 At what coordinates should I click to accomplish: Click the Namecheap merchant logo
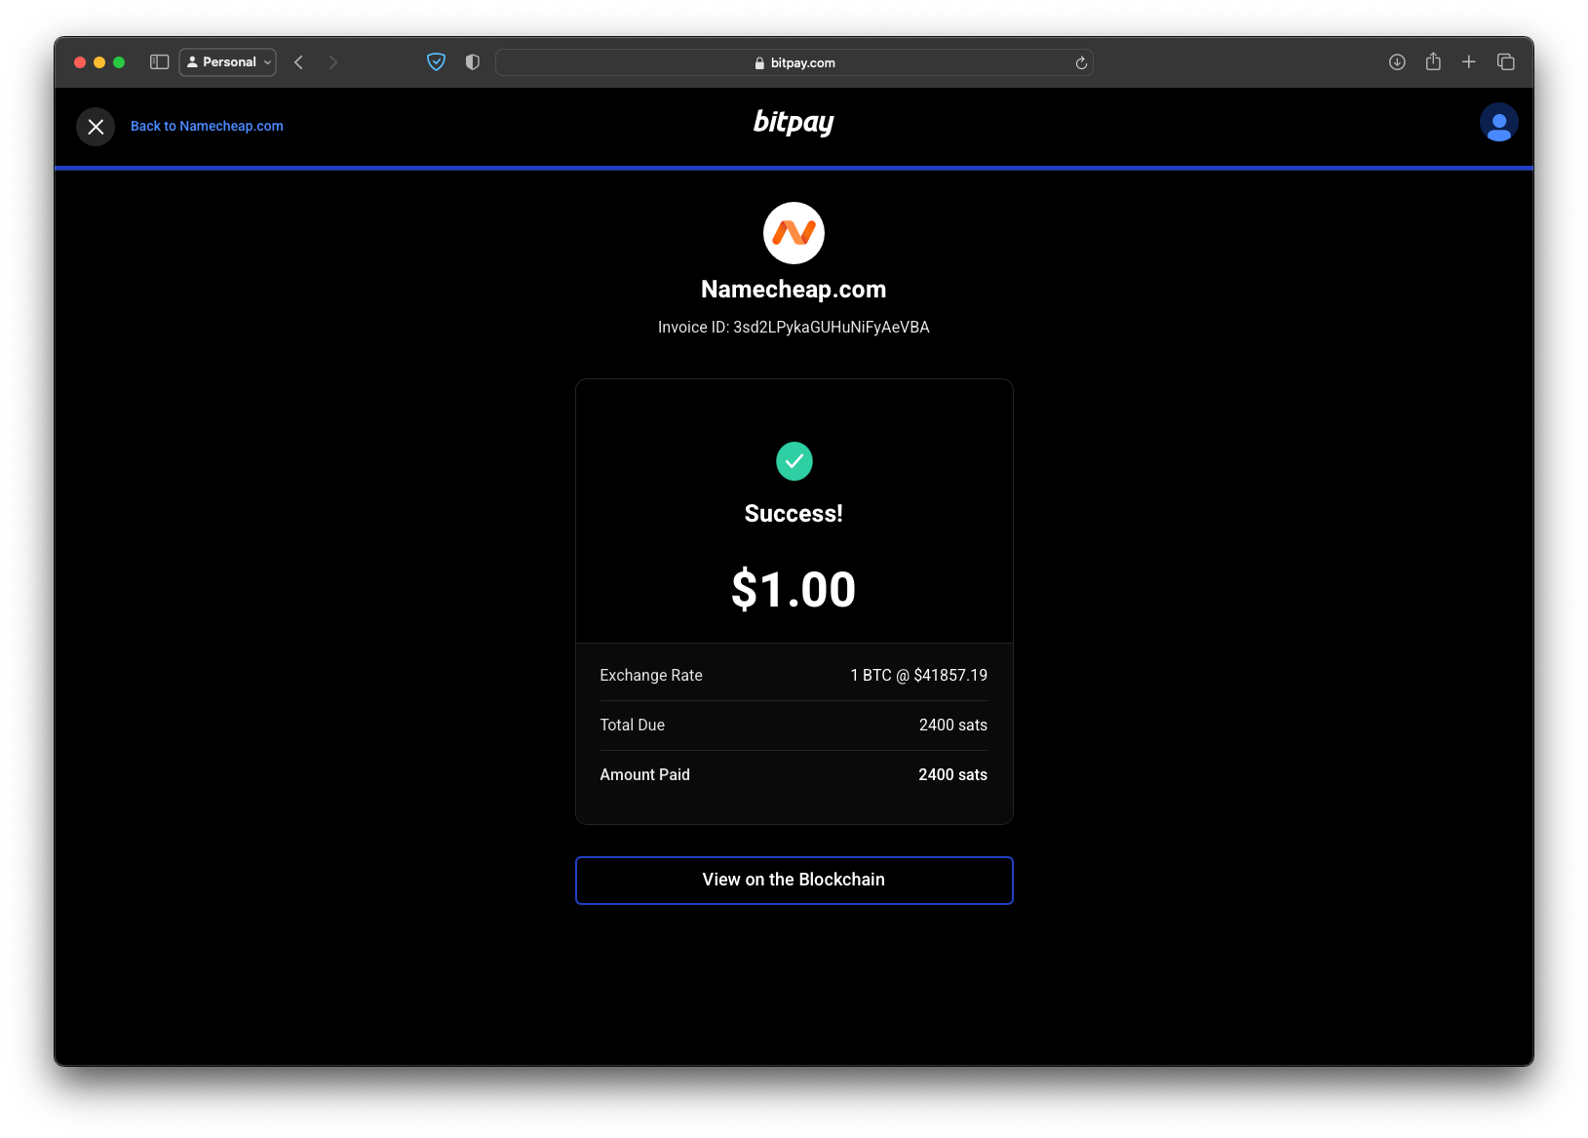[x=794, y=233]
